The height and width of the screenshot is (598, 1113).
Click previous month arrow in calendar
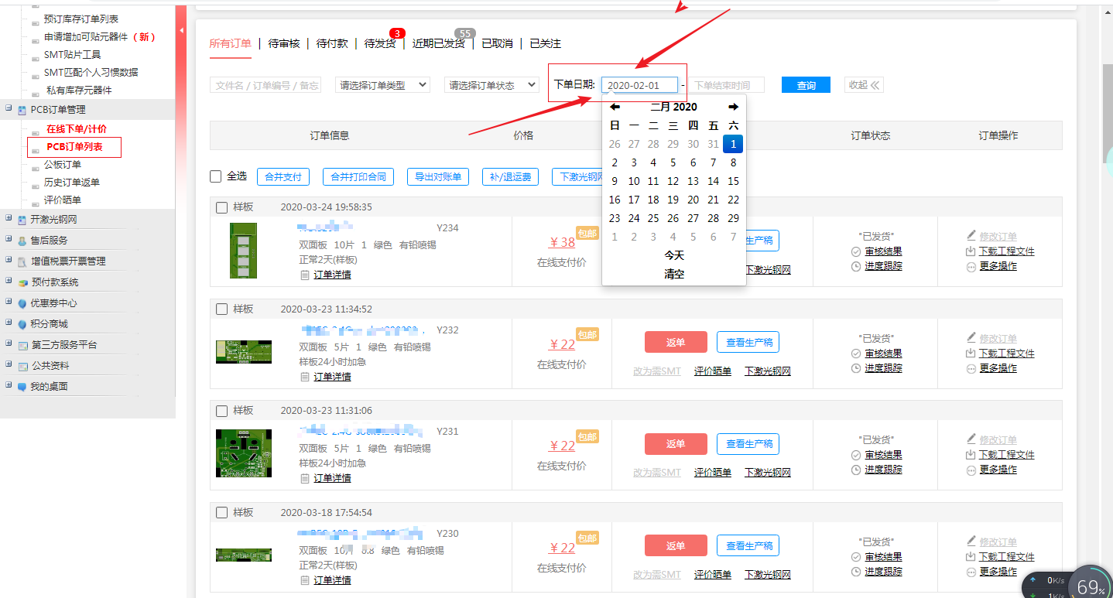tap(615, 107)
